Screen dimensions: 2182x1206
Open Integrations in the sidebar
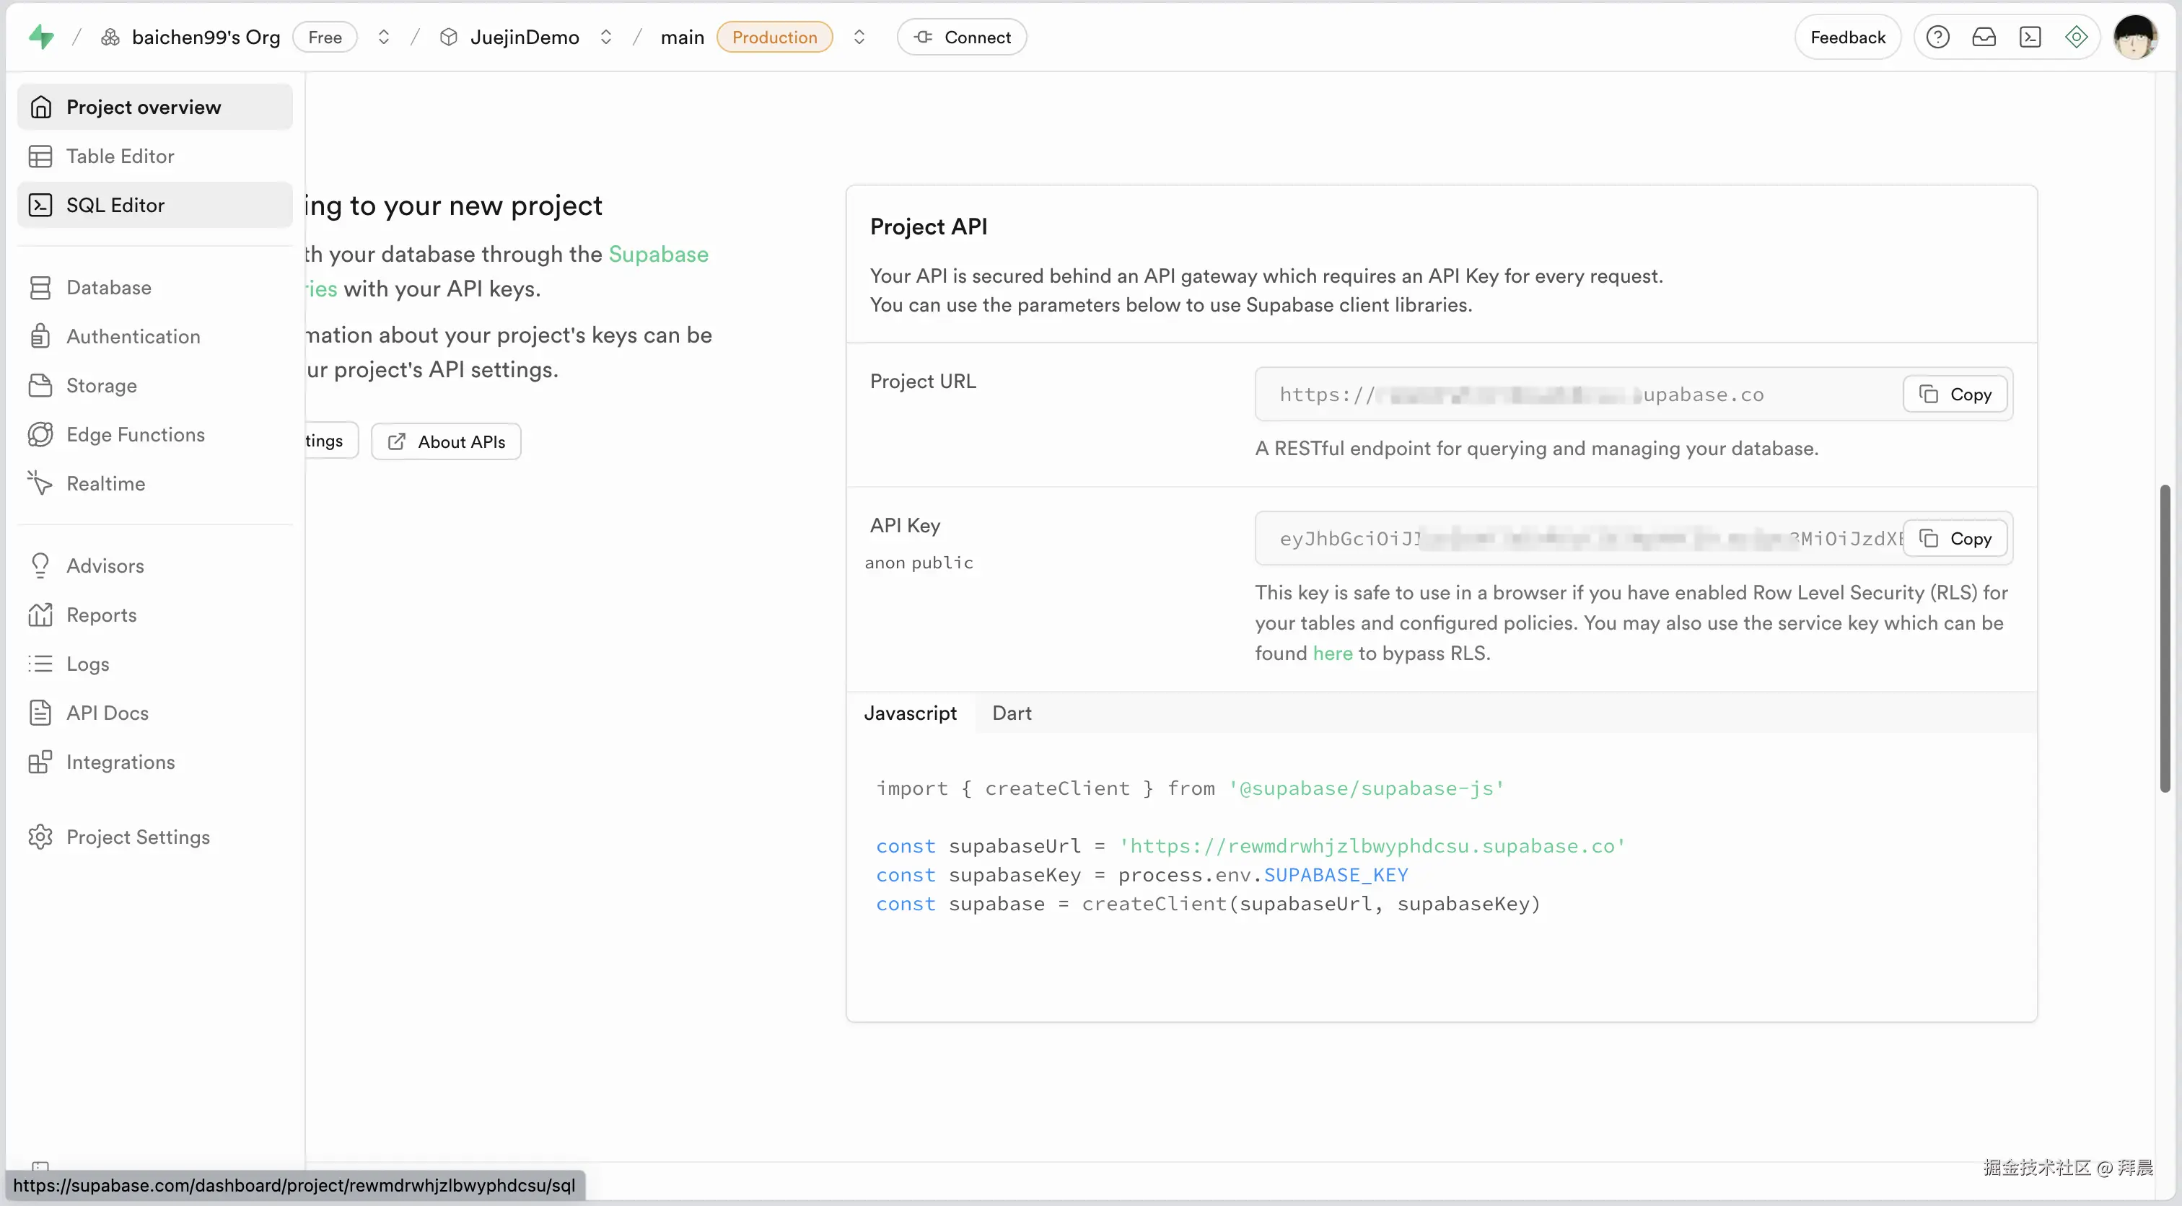click(121, 762)
